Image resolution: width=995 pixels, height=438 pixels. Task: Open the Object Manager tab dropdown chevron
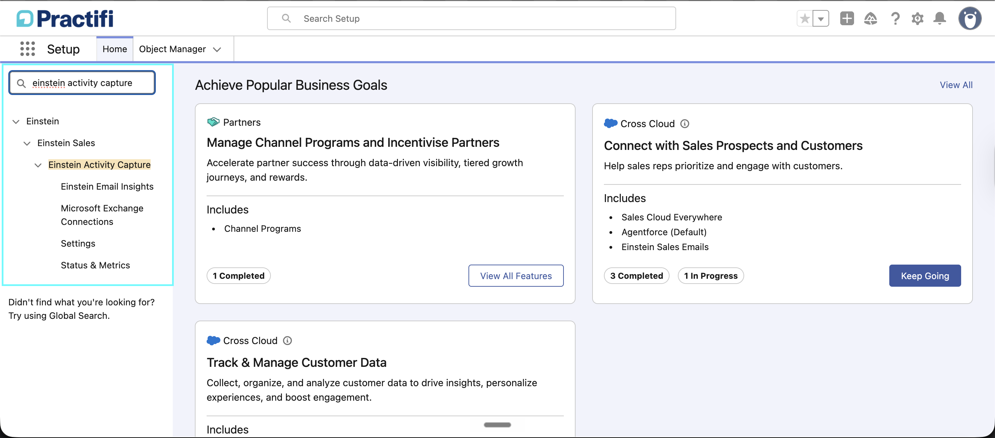(x=217, y=49)
